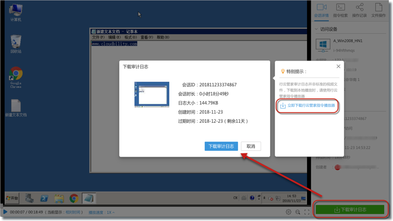Image resolution: width=393 pixels, height=221 pixels.
Task: Click the Google Chrome desktop shortcut
Action: pos(16,77)
